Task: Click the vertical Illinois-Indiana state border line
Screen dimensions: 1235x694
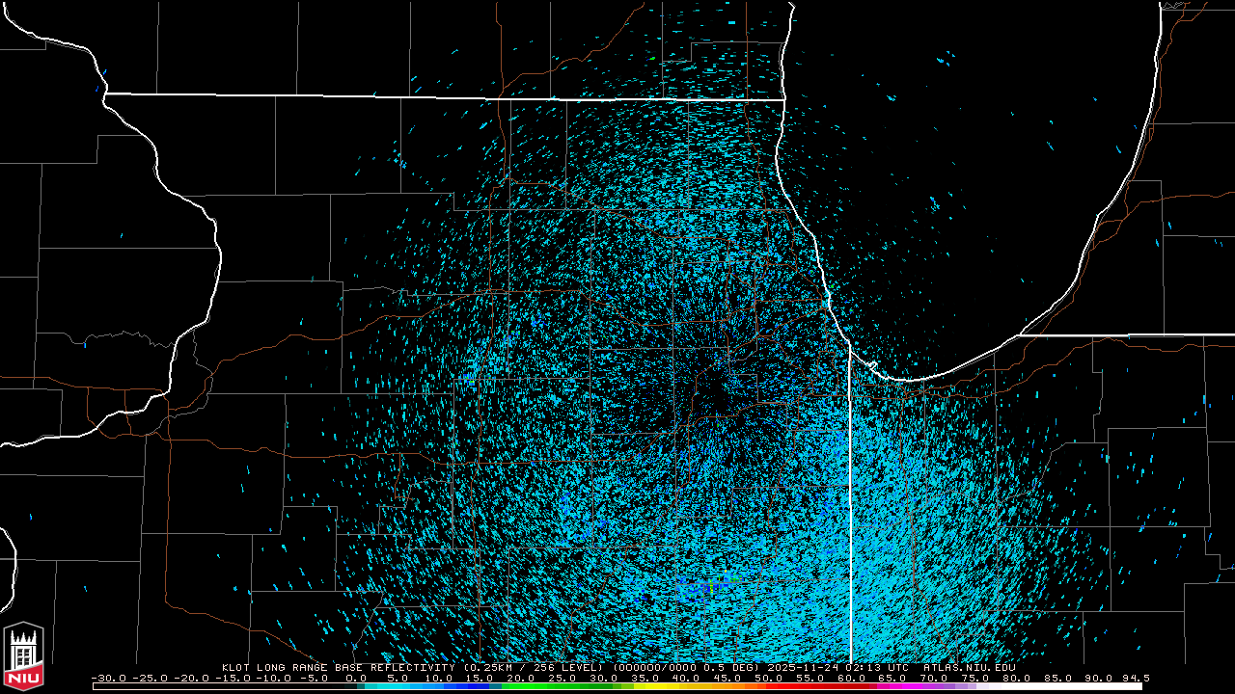Action: tap(850, 501)
